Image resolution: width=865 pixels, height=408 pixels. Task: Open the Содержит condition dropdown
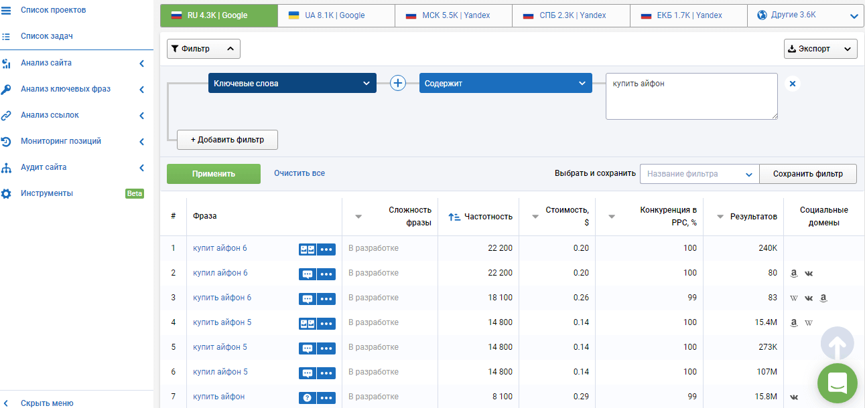pyautogui.click(x=505, y=84)
